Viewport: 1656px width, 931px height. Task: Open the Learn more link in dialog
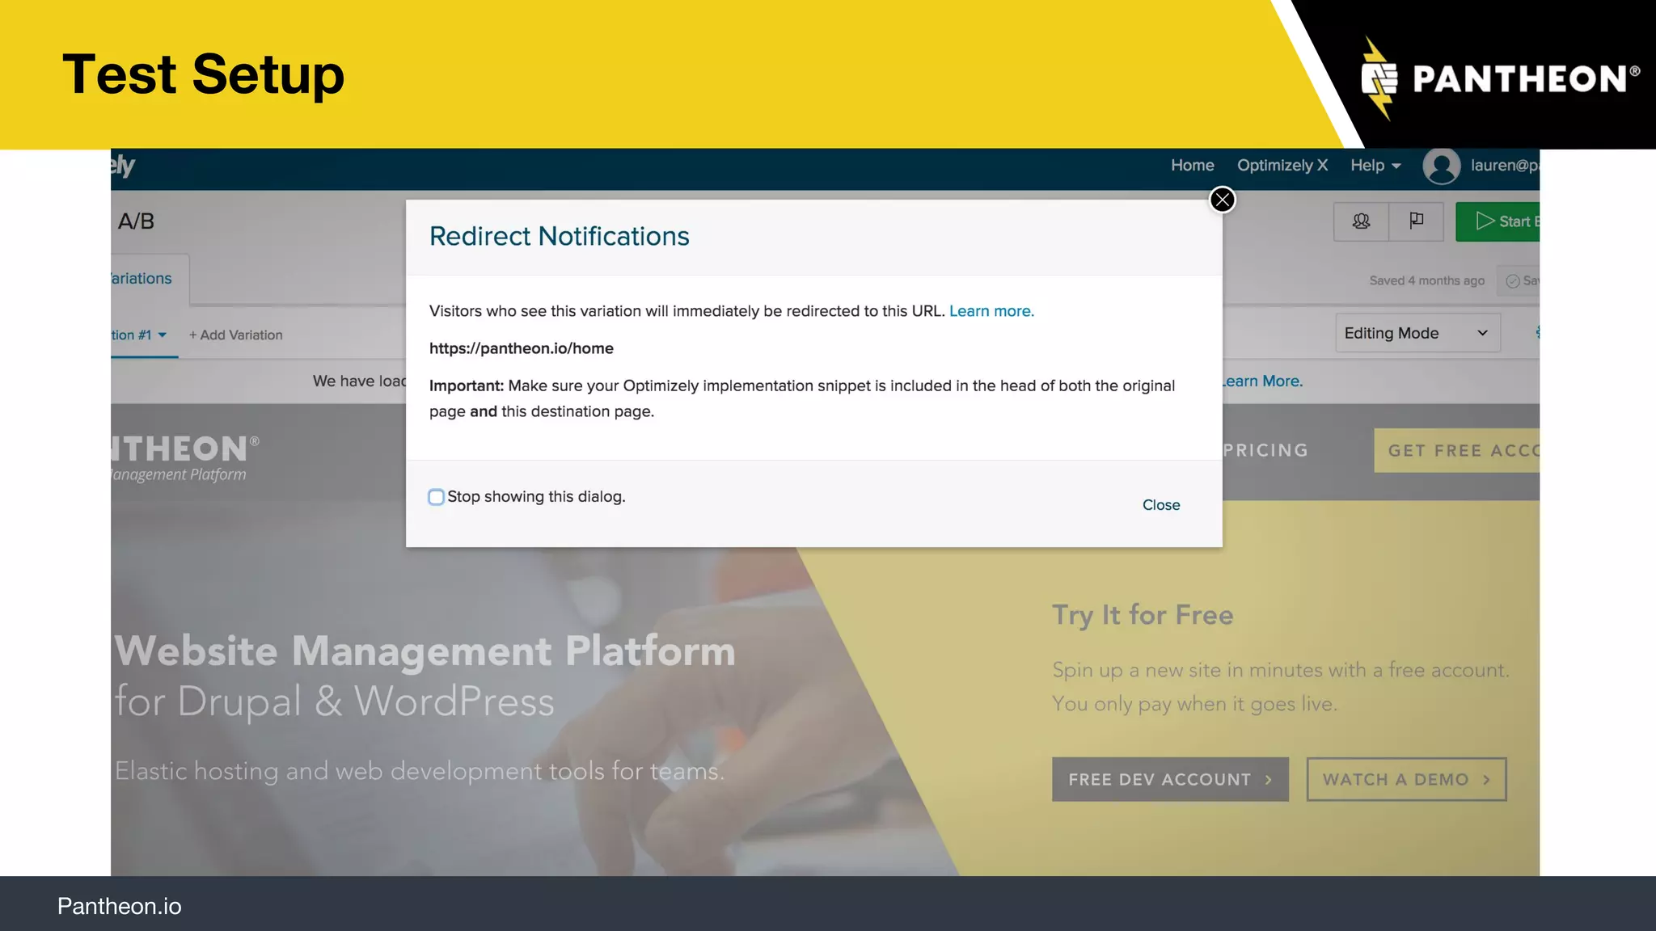pos(991,311)
